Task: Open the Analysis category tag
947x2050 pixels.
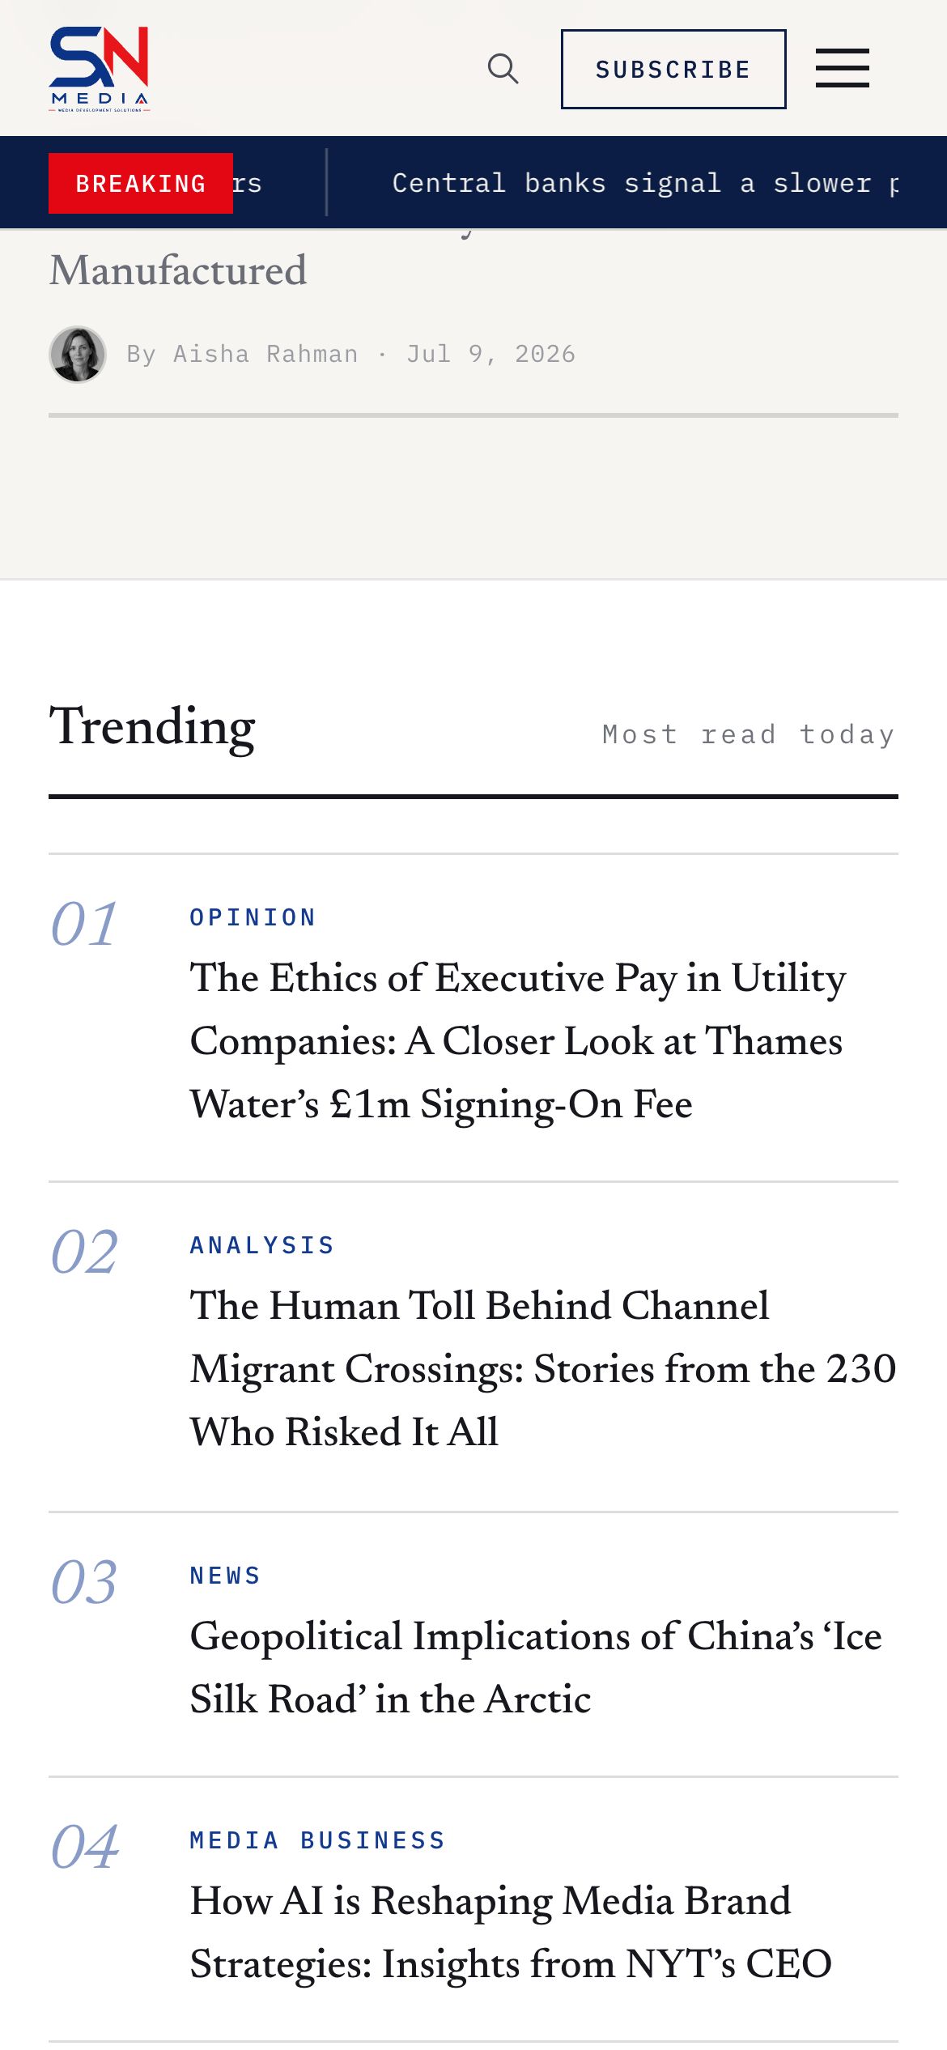Action: coord(263,1245)
